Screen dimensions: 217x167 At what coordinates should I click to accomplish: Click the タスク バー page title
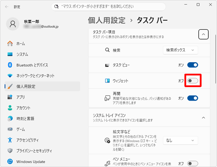(x=152, y=20)
